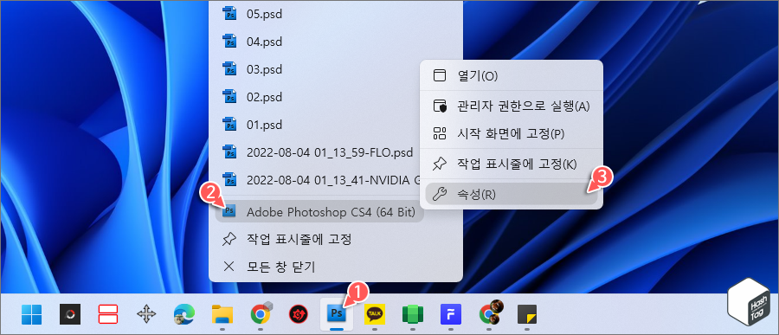Click the Photoshop taskbar icon
The image size is (779, 335).
[x=337, y=314]
